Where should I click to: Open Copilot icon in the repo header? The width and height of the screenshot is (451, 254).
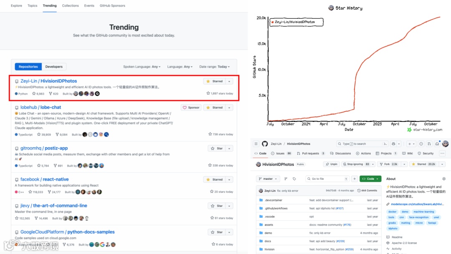click(393, 143)
